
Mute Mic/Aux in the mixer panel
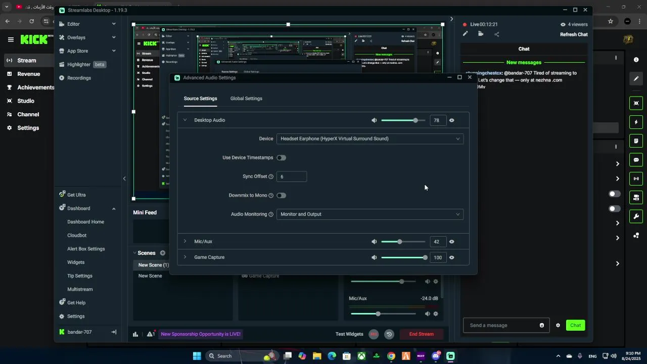(x=427, y=314)
